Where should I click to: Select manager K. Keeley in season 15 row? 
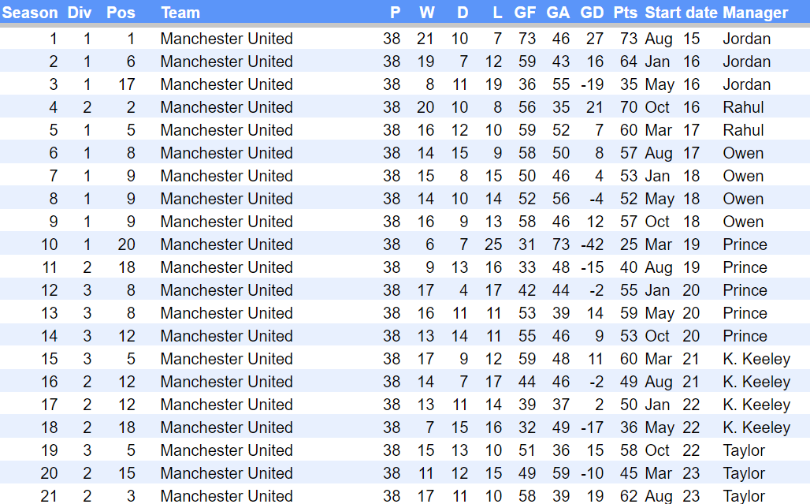tap(756, 359)
